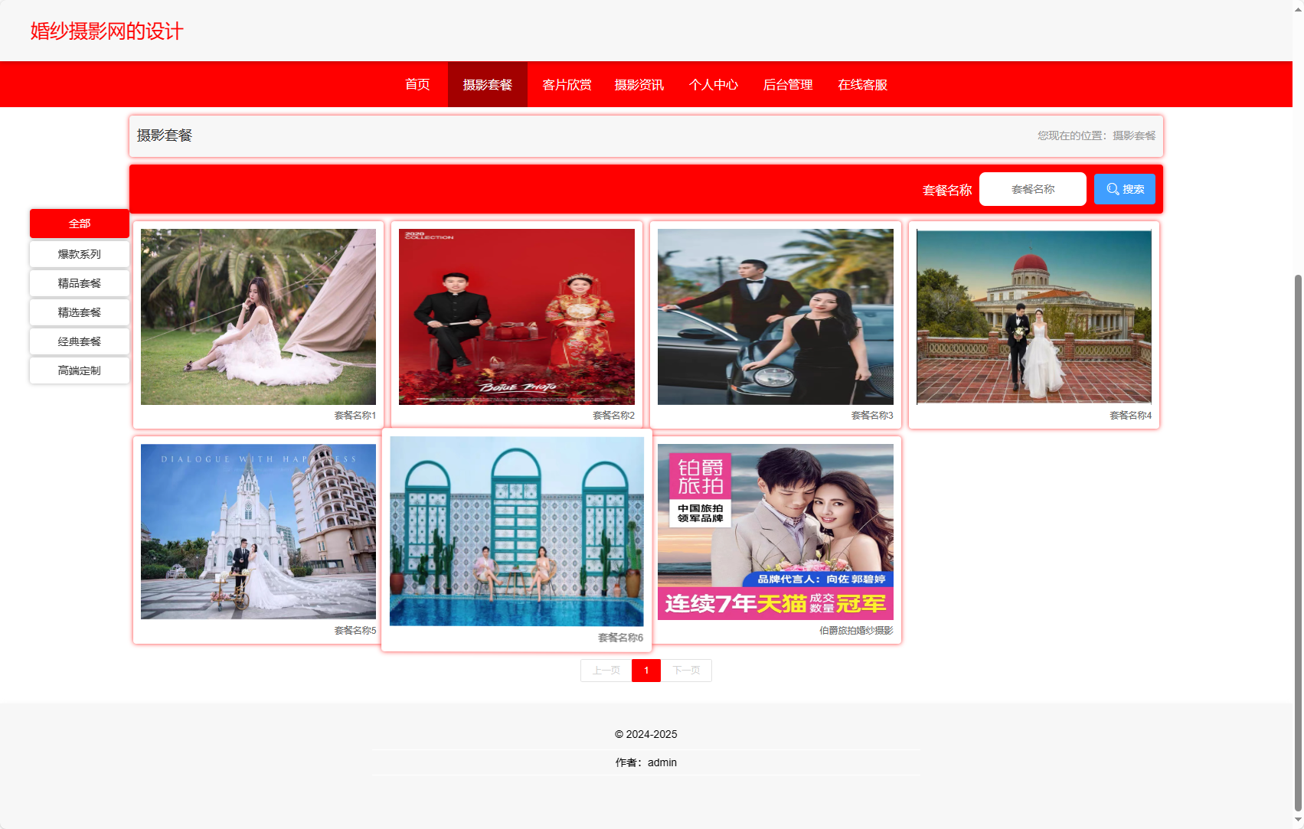This screenshot has width=1304, height=829.
Task: View the 套餐名称3 car couple photo
Action: pyautogui.click(x=776, y=317)
